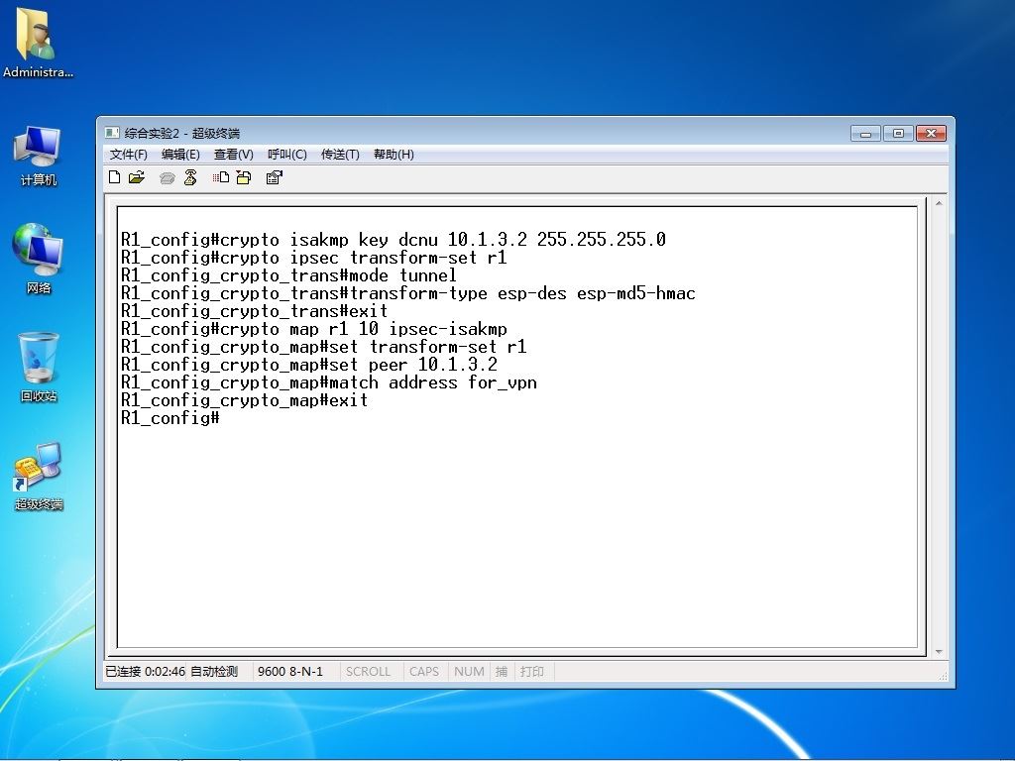Click the CAPS status indicator
The image size is (1015, 761).
tap(424, 671)
